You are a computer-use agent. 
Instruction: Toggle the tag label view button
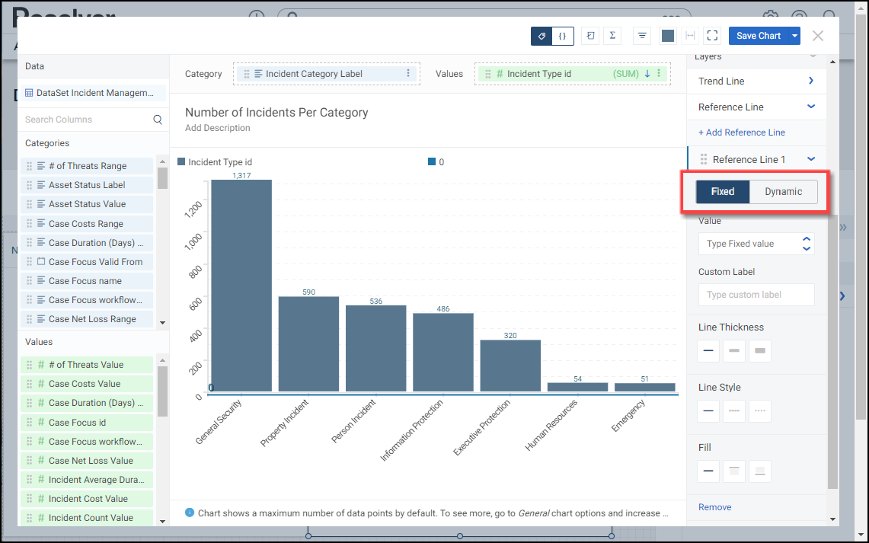pyautogui.click(x=542, y=36)
